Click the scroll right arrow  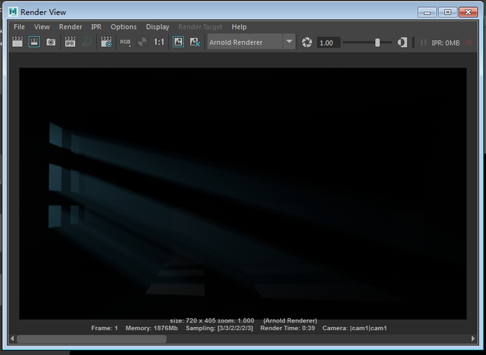[473, 339]
